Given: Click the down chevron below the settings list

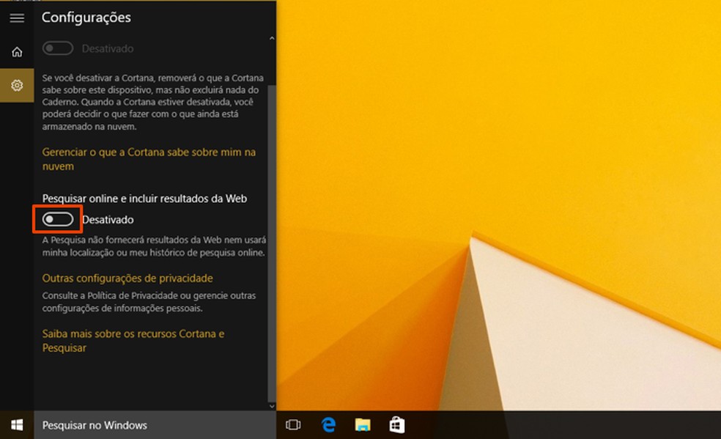Looking at the screenshot, I should pos(271,405).
